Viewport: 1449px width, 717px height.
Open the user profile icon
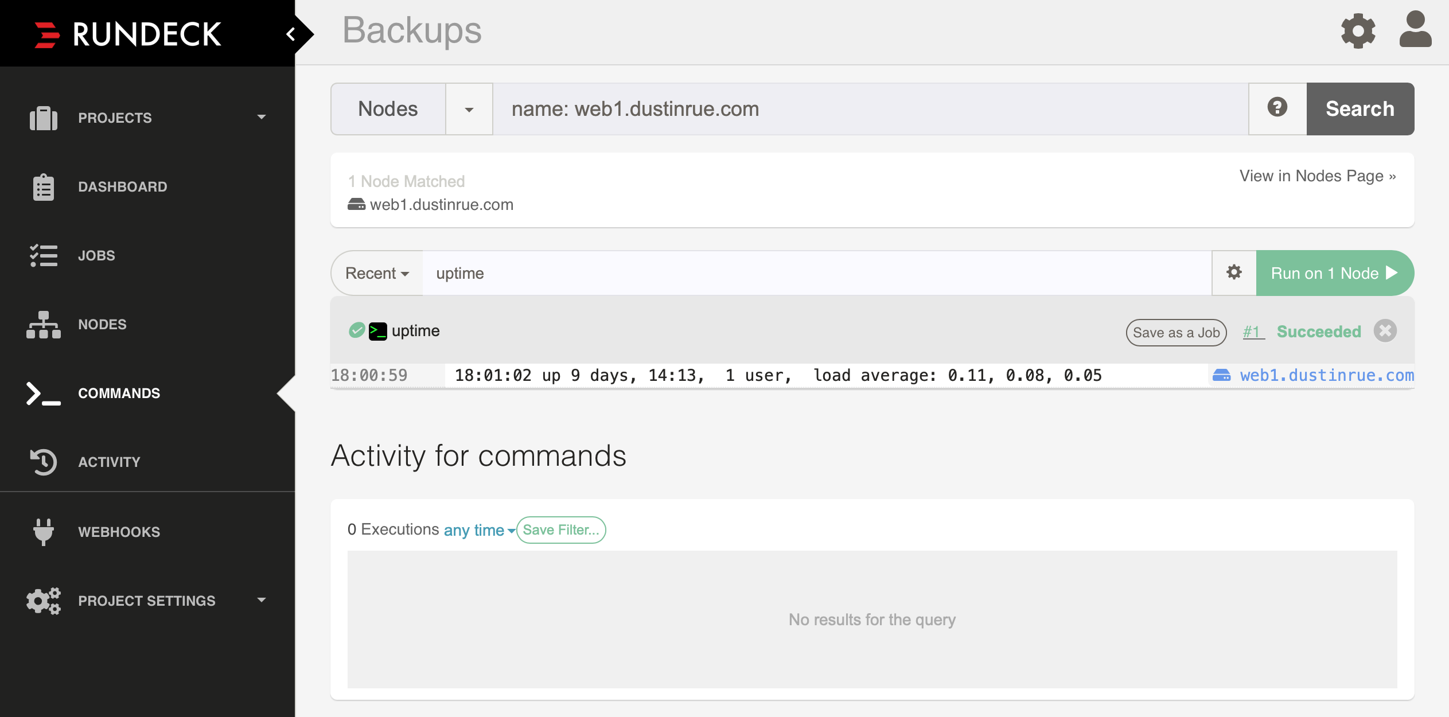(x=1415, y=29)
